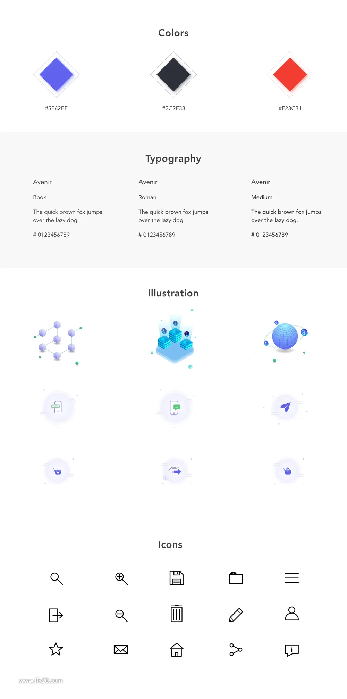The image size is (347, 699).
Task: Select the trash bin icon
Action: [x=177, y=614]
